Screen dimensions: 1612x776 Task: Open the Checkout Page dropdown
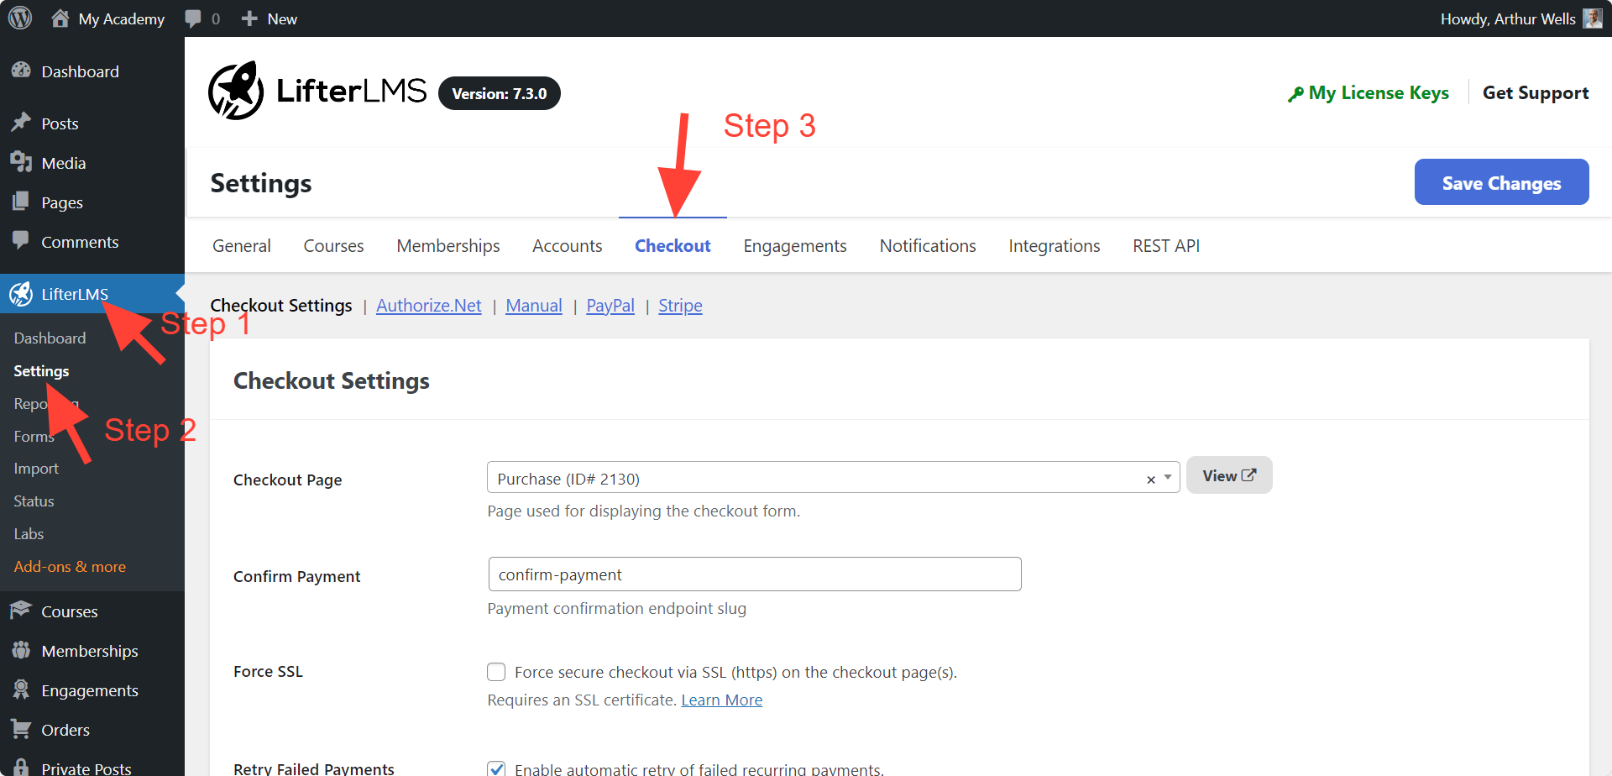(833, 478)
